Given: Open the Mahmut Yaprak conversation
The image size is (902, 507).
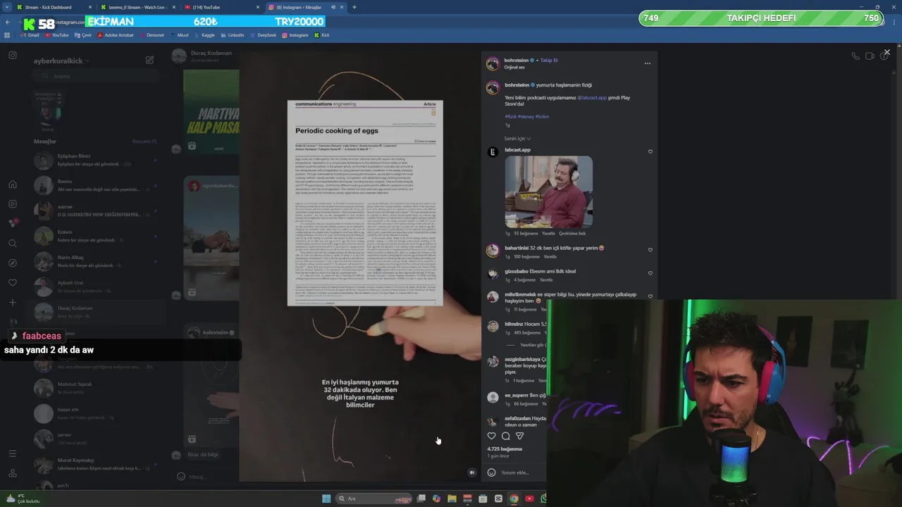Looking at the screenshot, I should [x=94, y=388].
